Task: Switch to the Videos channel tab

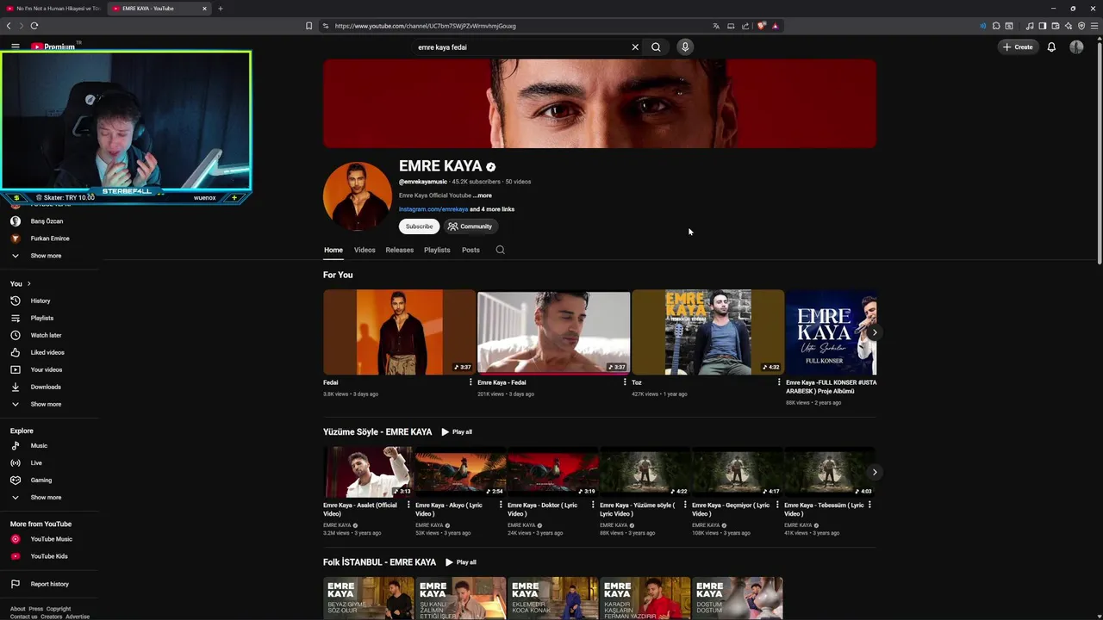Action: (x=365, y=250)
